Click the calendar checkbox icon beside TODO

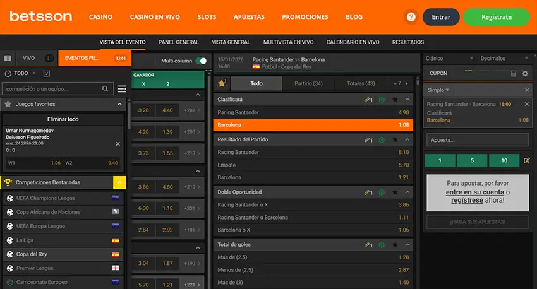pos(47,73)
